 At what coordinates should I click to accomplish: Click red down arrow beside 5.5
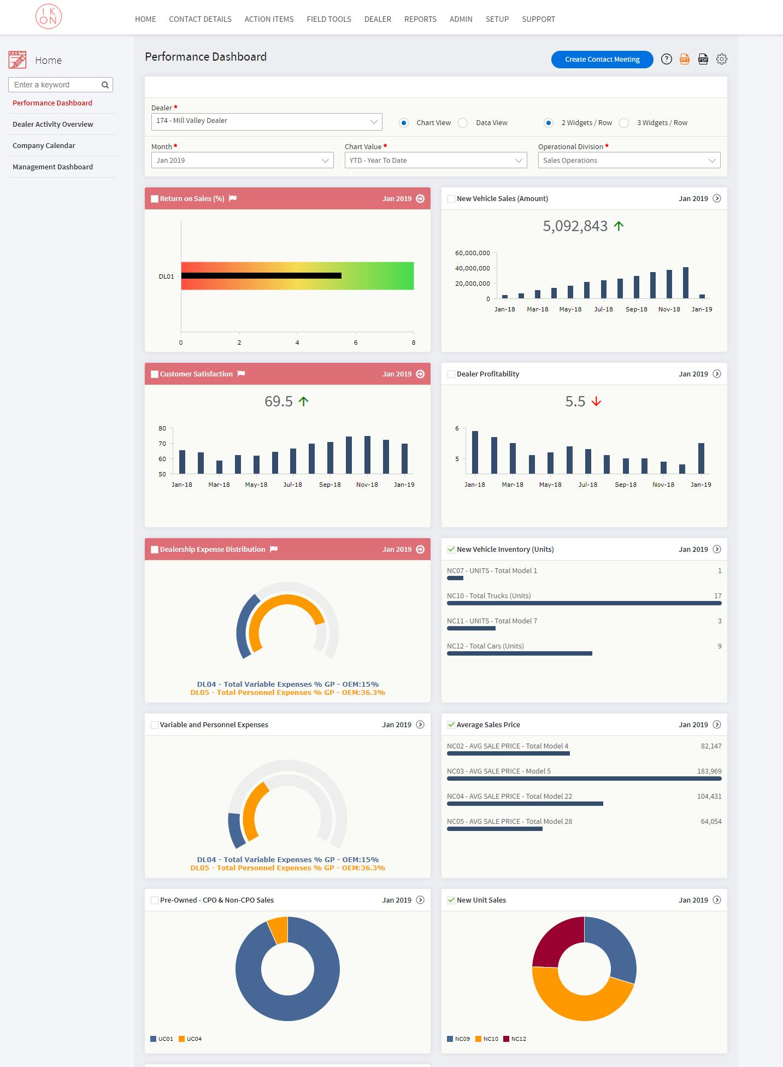pyautogui.click(x=596, y=402)
